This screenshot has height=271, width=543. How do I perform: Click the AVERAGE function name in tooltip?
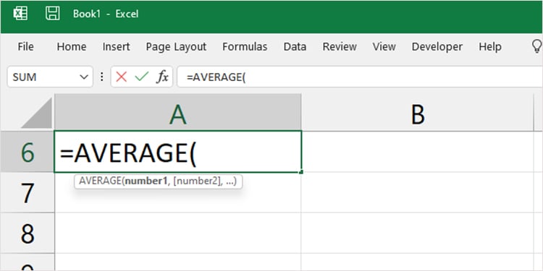(100, 181)
